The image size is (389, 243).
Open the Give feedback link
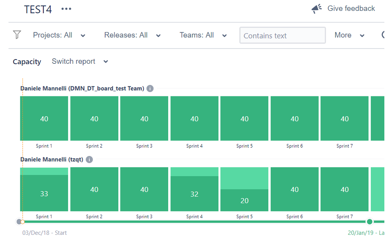click(x=351, y=9)
